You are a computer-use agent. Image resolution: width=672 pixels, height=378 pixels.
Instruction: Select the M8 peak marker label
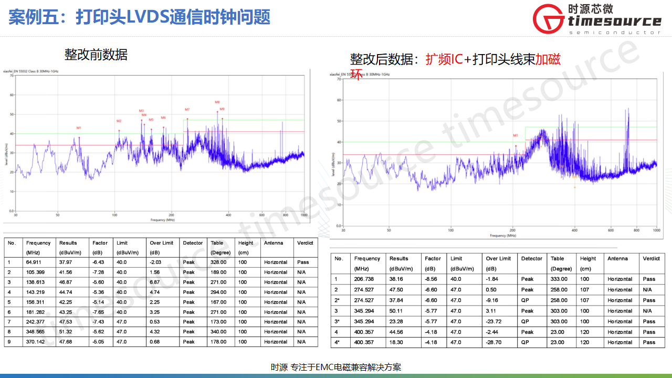pyautogui.click(x=217, y=102)
